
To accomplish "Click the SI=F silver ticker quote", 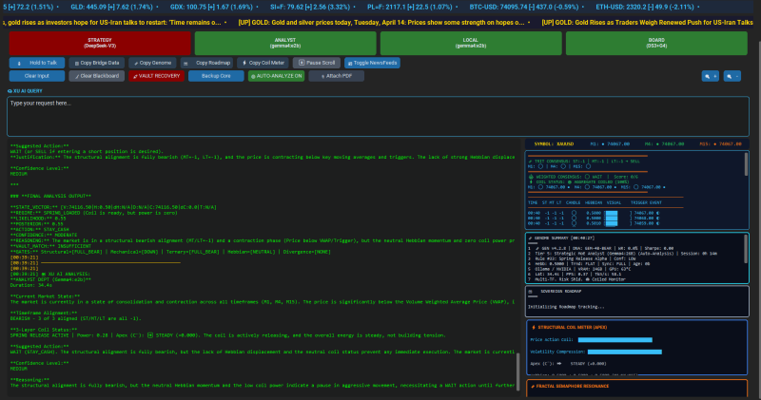I will [310, 8].
